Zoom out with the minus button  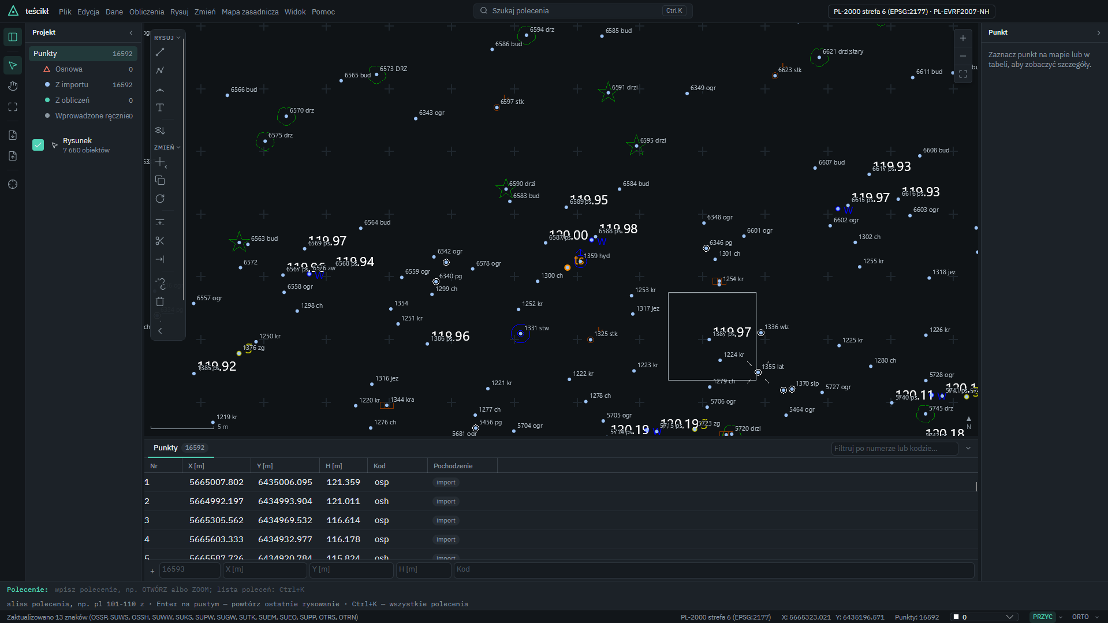pos(963,56)
